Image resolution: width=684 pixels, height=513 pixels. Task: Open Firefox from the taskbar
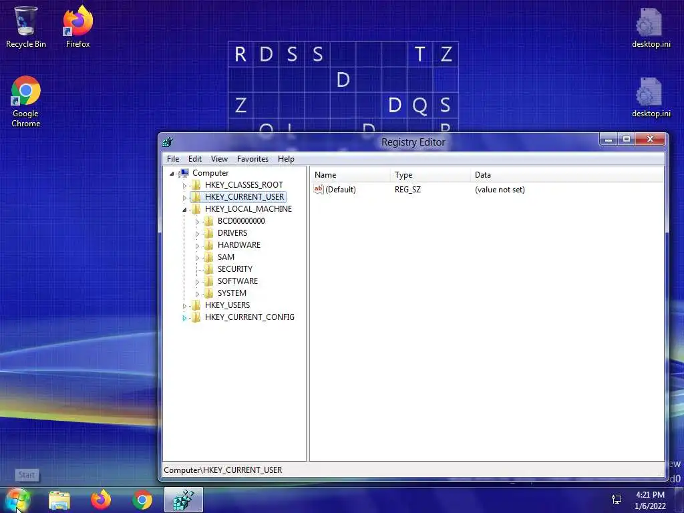(x=101, y=500)
